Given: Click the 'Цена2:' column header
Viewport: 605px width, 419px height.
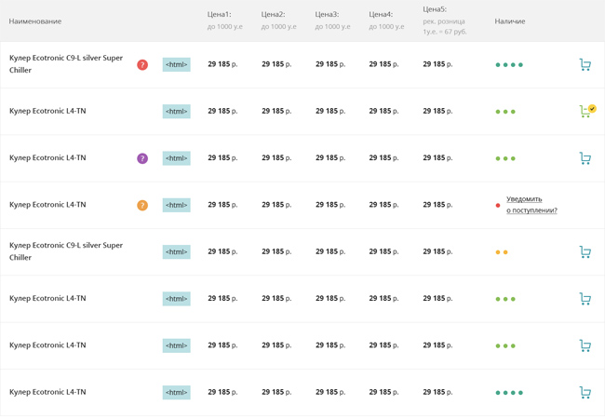Looking at the screenshot, I should (x=273, y=14).
